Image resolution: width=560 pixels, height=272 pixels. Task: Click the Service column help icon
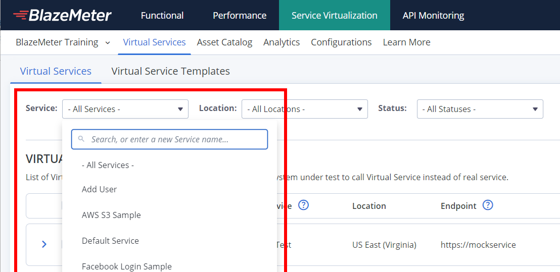click(x=304, y=205)
